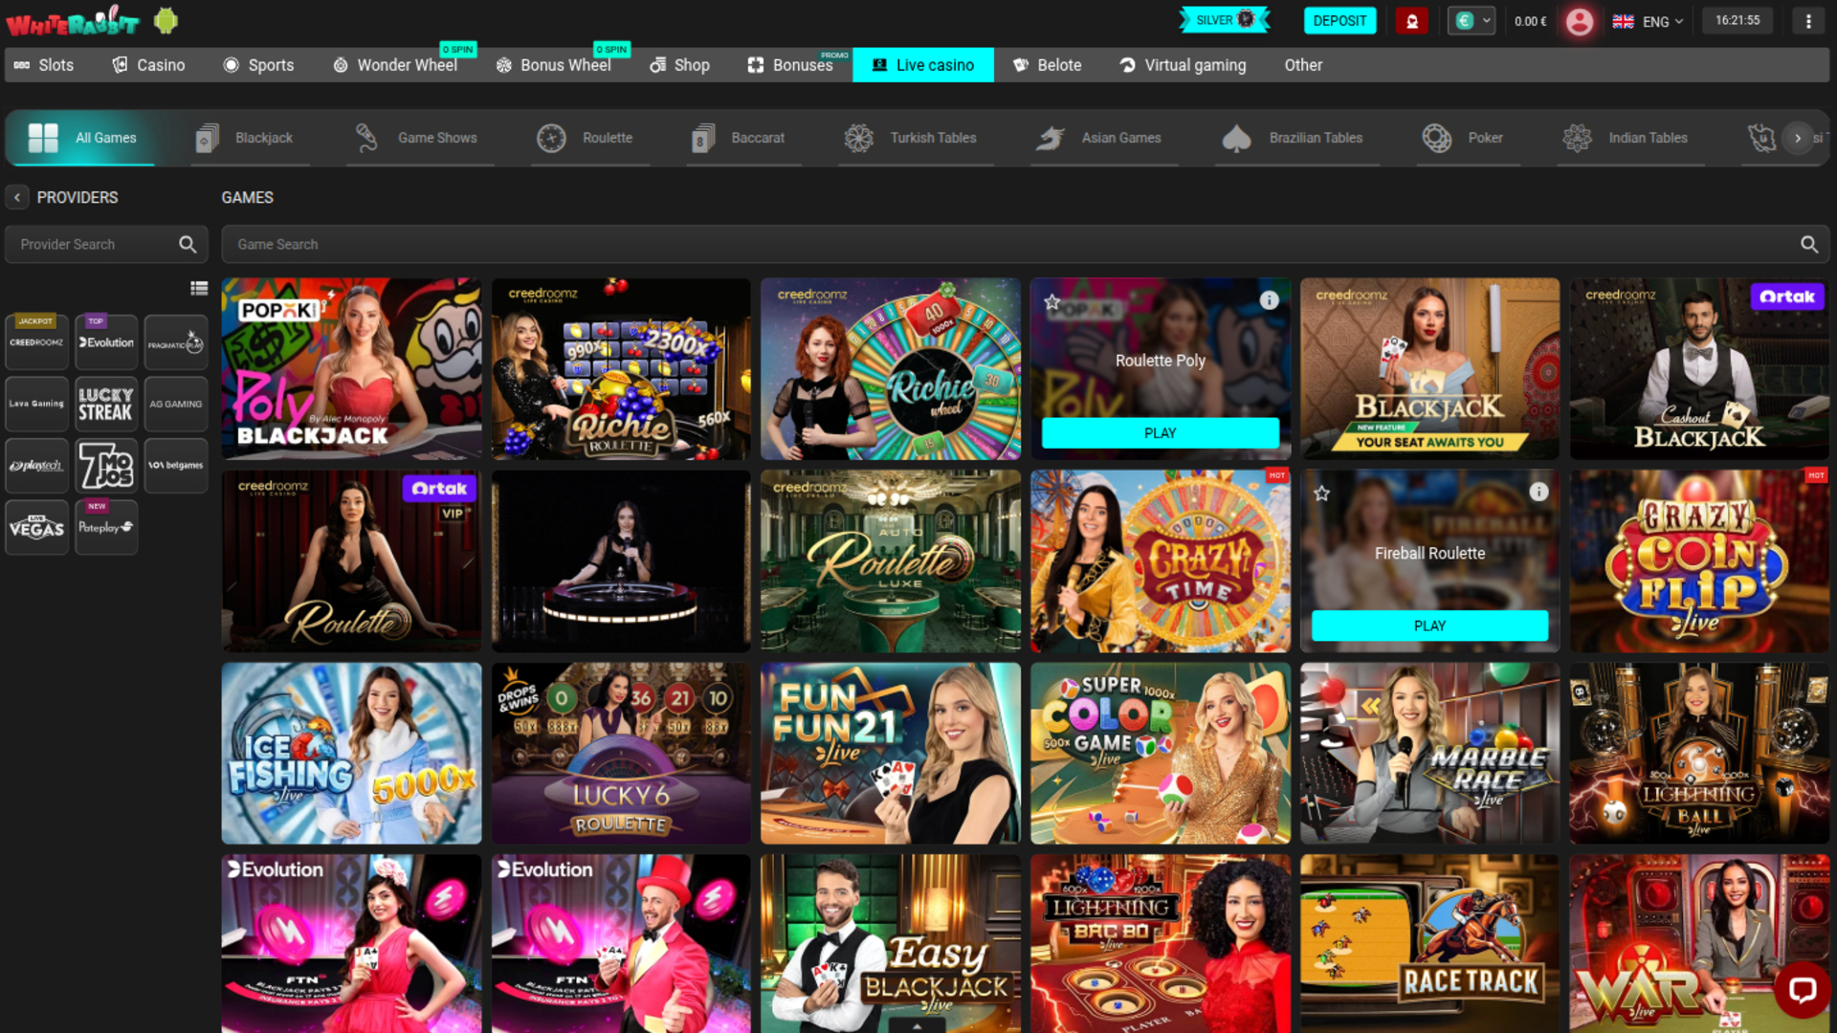Select the Evolution provider logo

[106, 342]
